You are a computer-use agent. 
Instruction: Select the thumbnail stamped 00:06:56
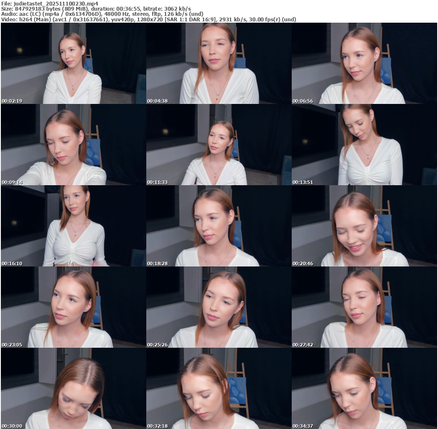pos(364,63)
